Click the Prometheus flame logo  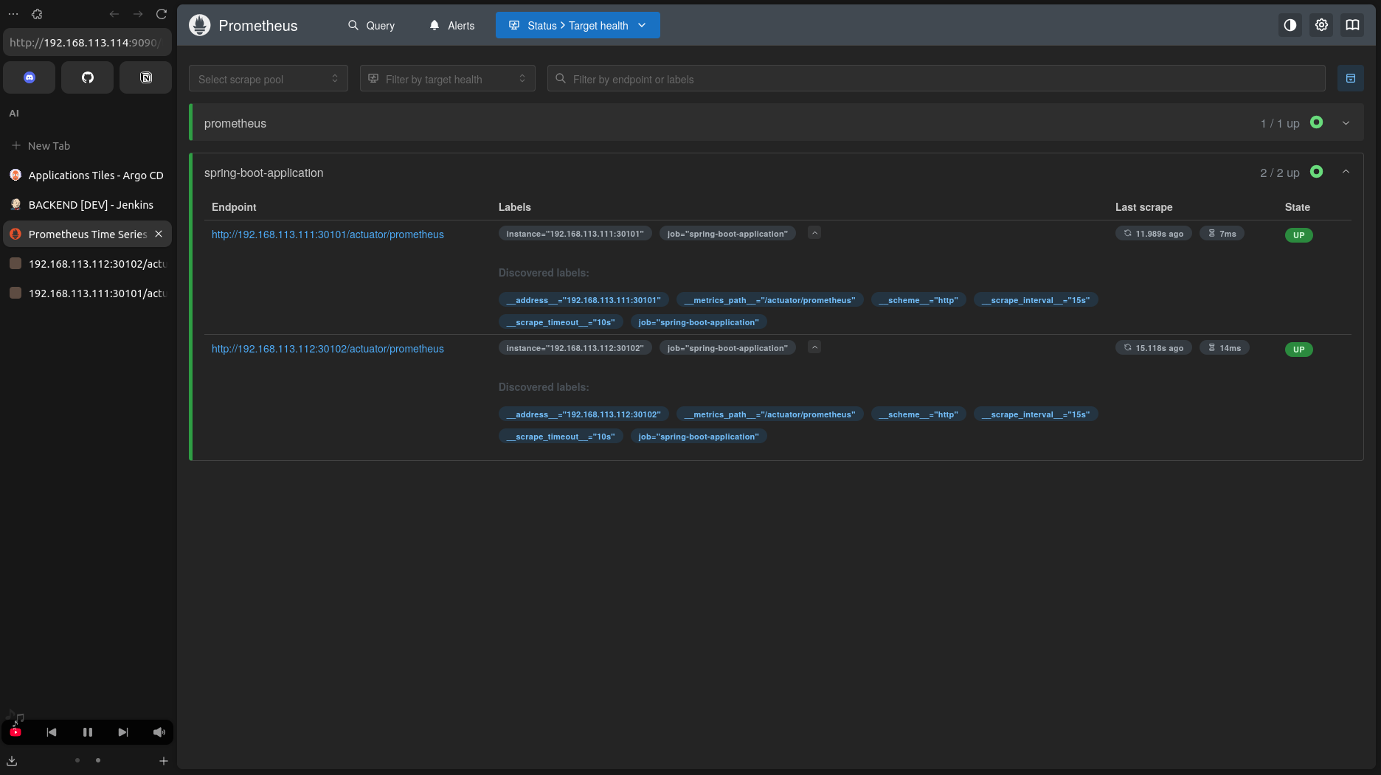click(x=199, y=25)
